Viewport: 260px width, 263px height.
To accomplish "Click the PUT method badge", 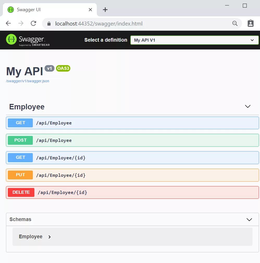I will [x=20, y=175].
